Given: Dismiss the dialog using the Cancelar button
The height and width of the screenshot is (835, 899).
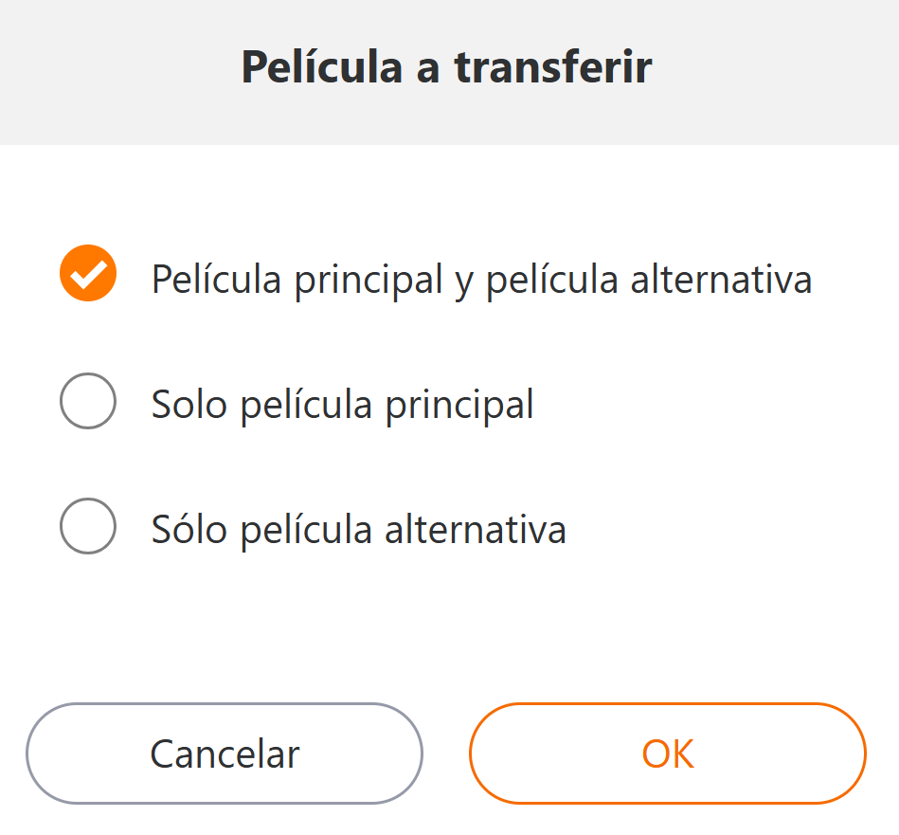Looking at the screenshot, I should coord(225,753).
